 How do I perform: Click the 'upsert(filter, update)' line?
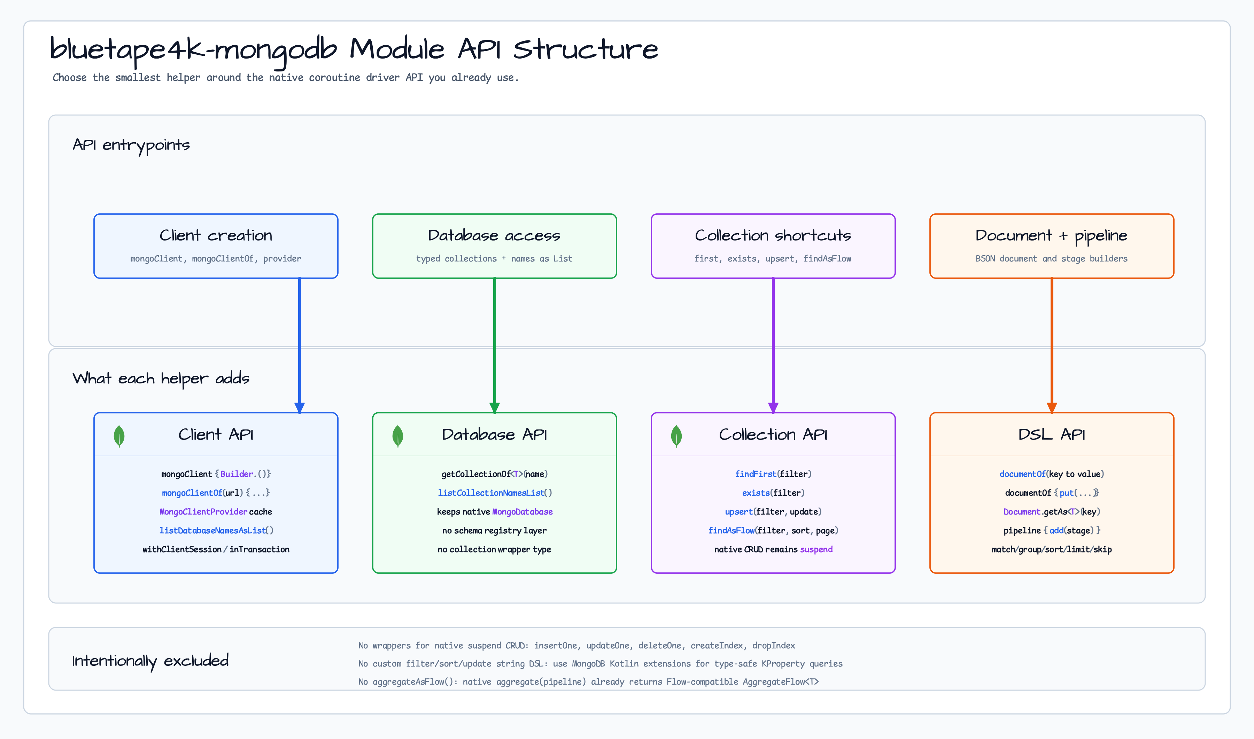click(x=773, y=512)
